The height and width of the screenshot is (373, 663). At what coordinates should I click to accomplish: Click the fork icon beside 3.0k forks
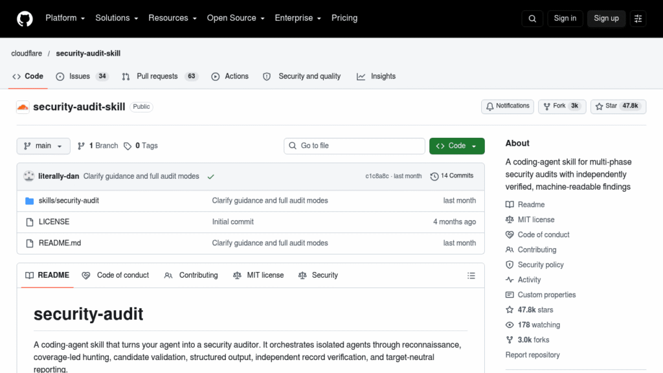click(x=510, y=339)
